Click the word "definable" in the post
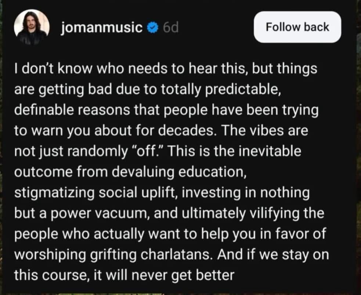The height and width of the screenshot is (295, 361). [43, 110]
